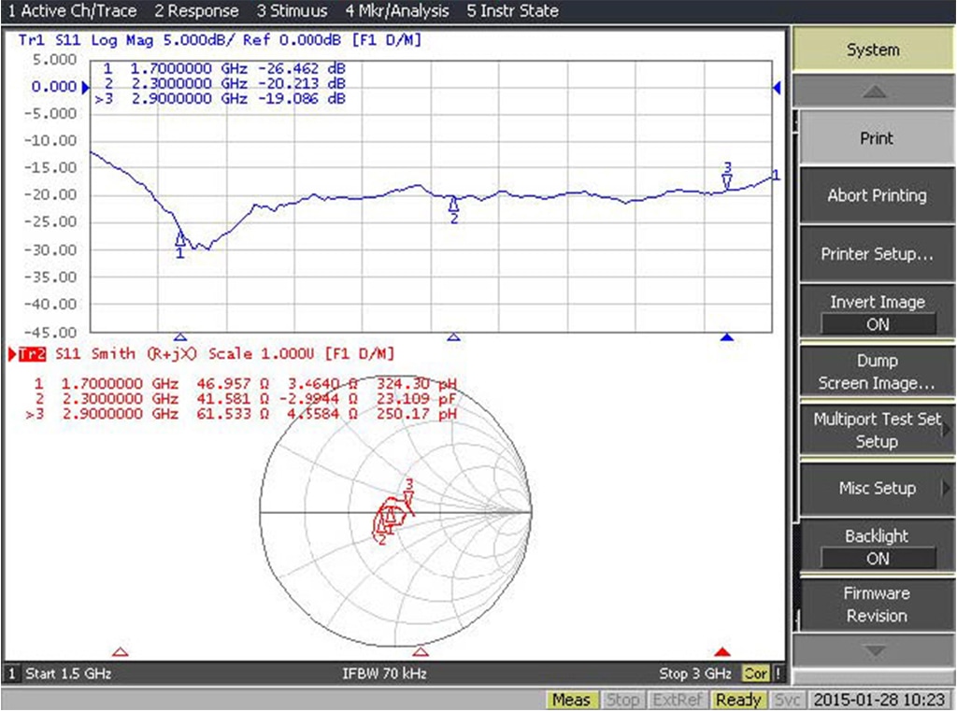This screenshot has height=712, width=957.
Task: Click the ExtRef status indicator
Action: click(677, 700)
